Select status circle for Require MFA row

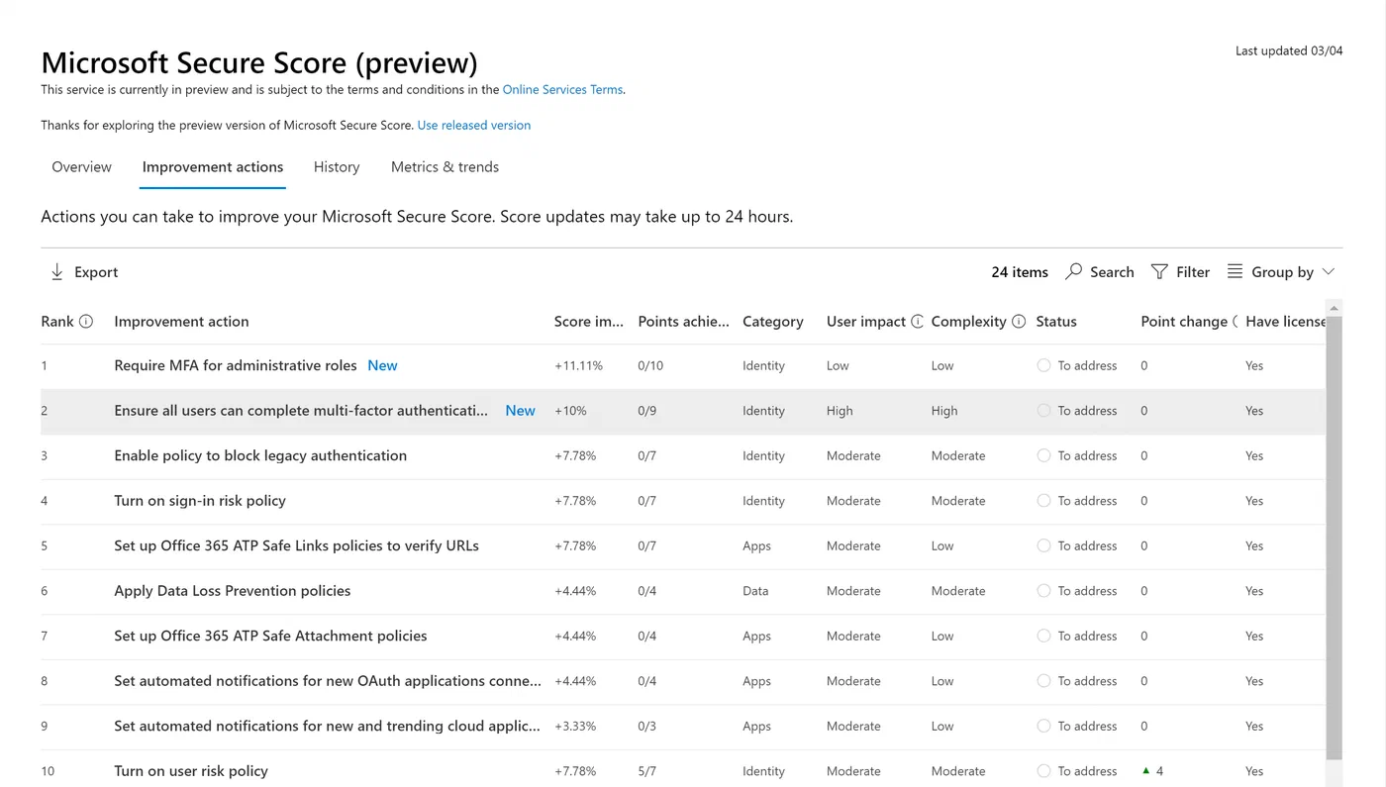(1043, 365)
